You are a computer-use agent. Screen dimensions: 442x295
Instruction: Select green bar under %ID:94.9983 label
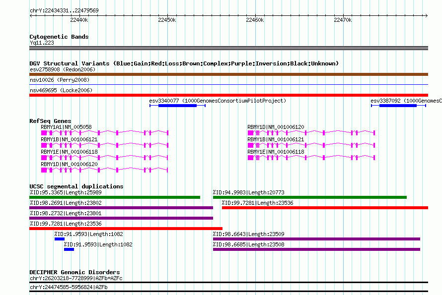tap(310, 197)
